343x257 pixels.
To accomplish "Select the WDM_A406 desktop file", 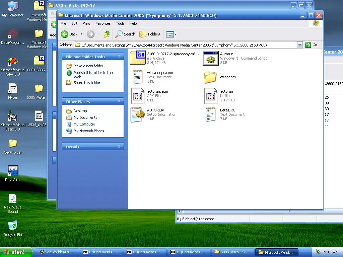I will (x=37, y=119).
